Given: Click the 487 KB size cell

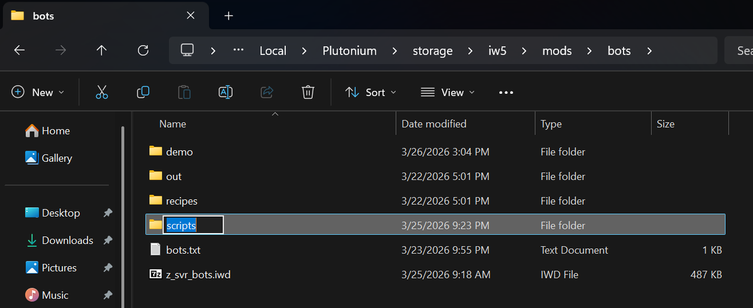Looking at the screenshot, I should [x=706, y=275].
